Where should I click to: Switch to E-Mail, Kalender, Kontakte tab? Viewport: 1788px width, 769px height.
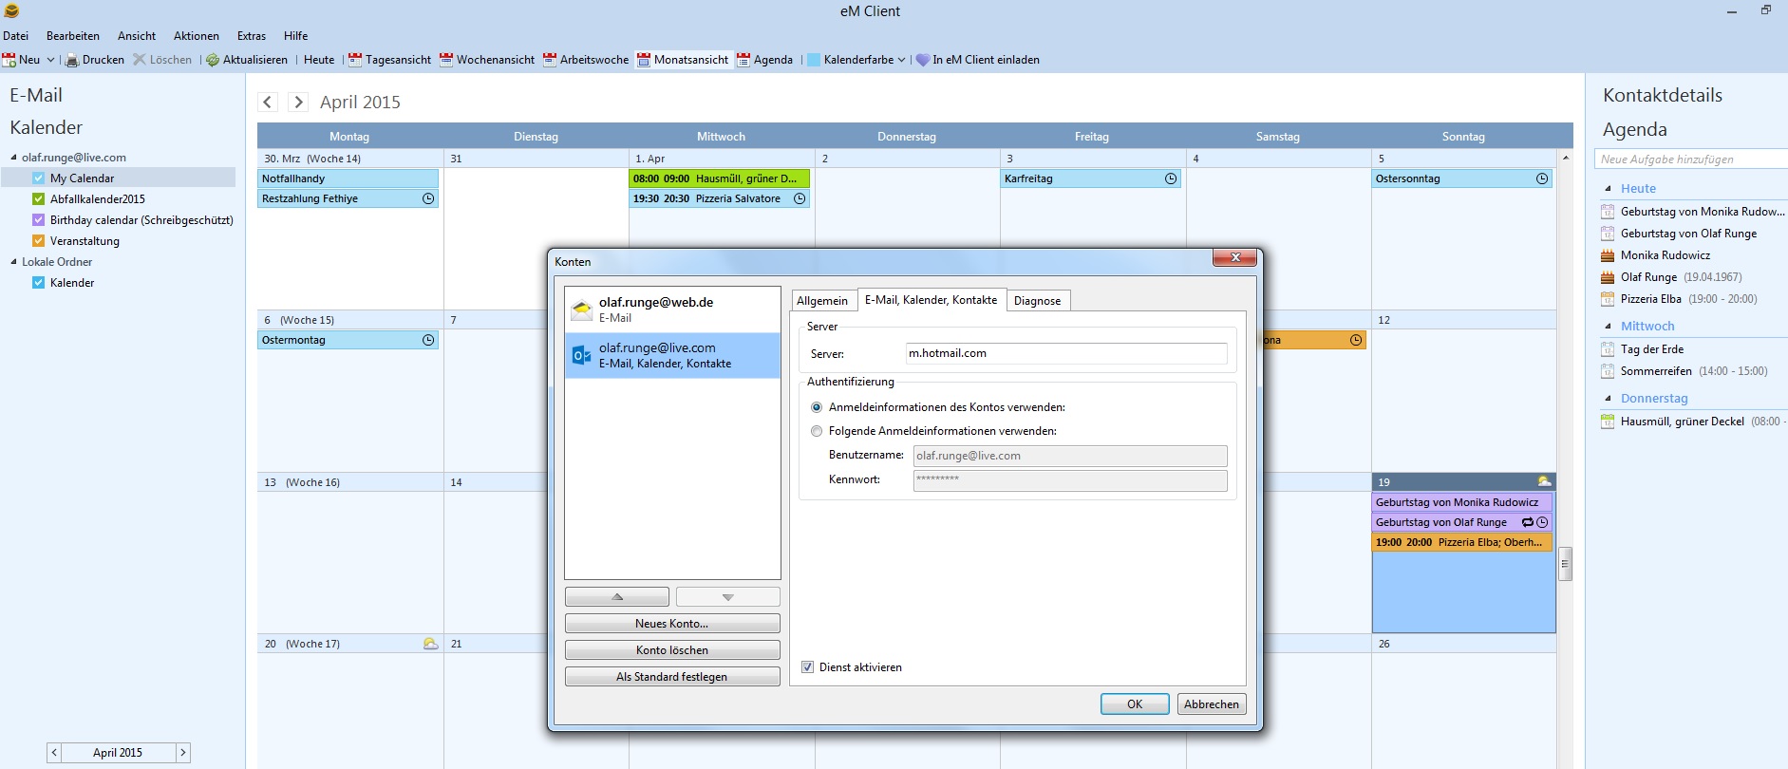(931, 300)
